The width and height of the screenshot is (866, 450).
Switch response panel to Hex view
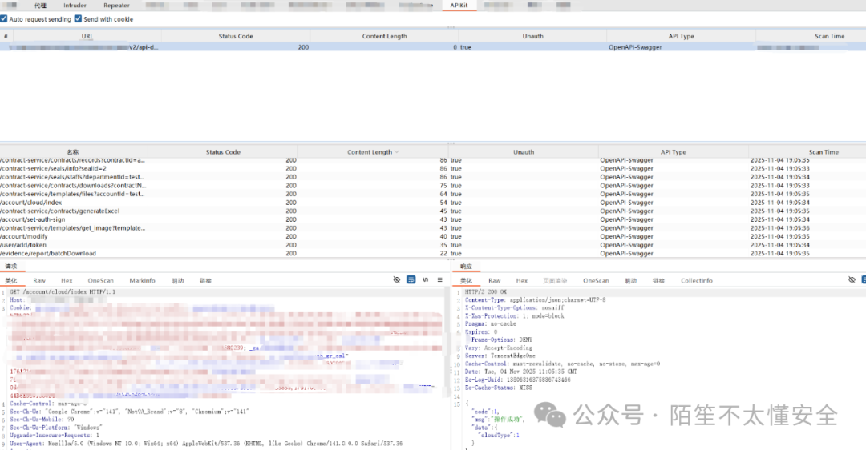coord(521,280)
